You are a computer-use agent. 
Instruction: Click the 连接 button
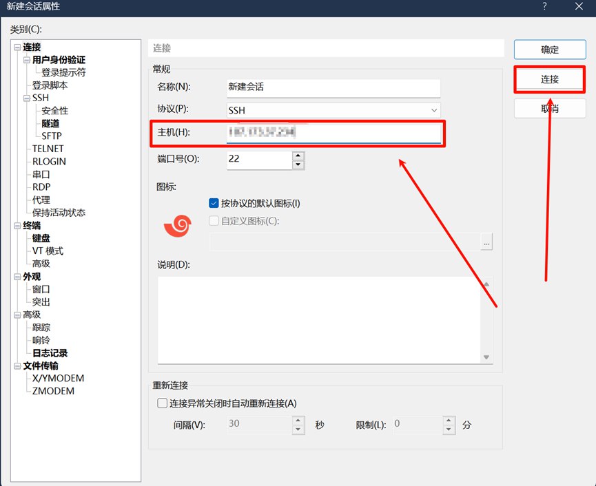coord(549,79)
